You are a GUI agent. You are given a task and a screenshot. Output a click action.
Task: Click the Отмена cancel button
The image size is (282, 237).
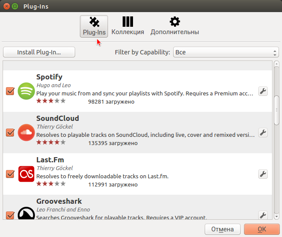(222, 229)
